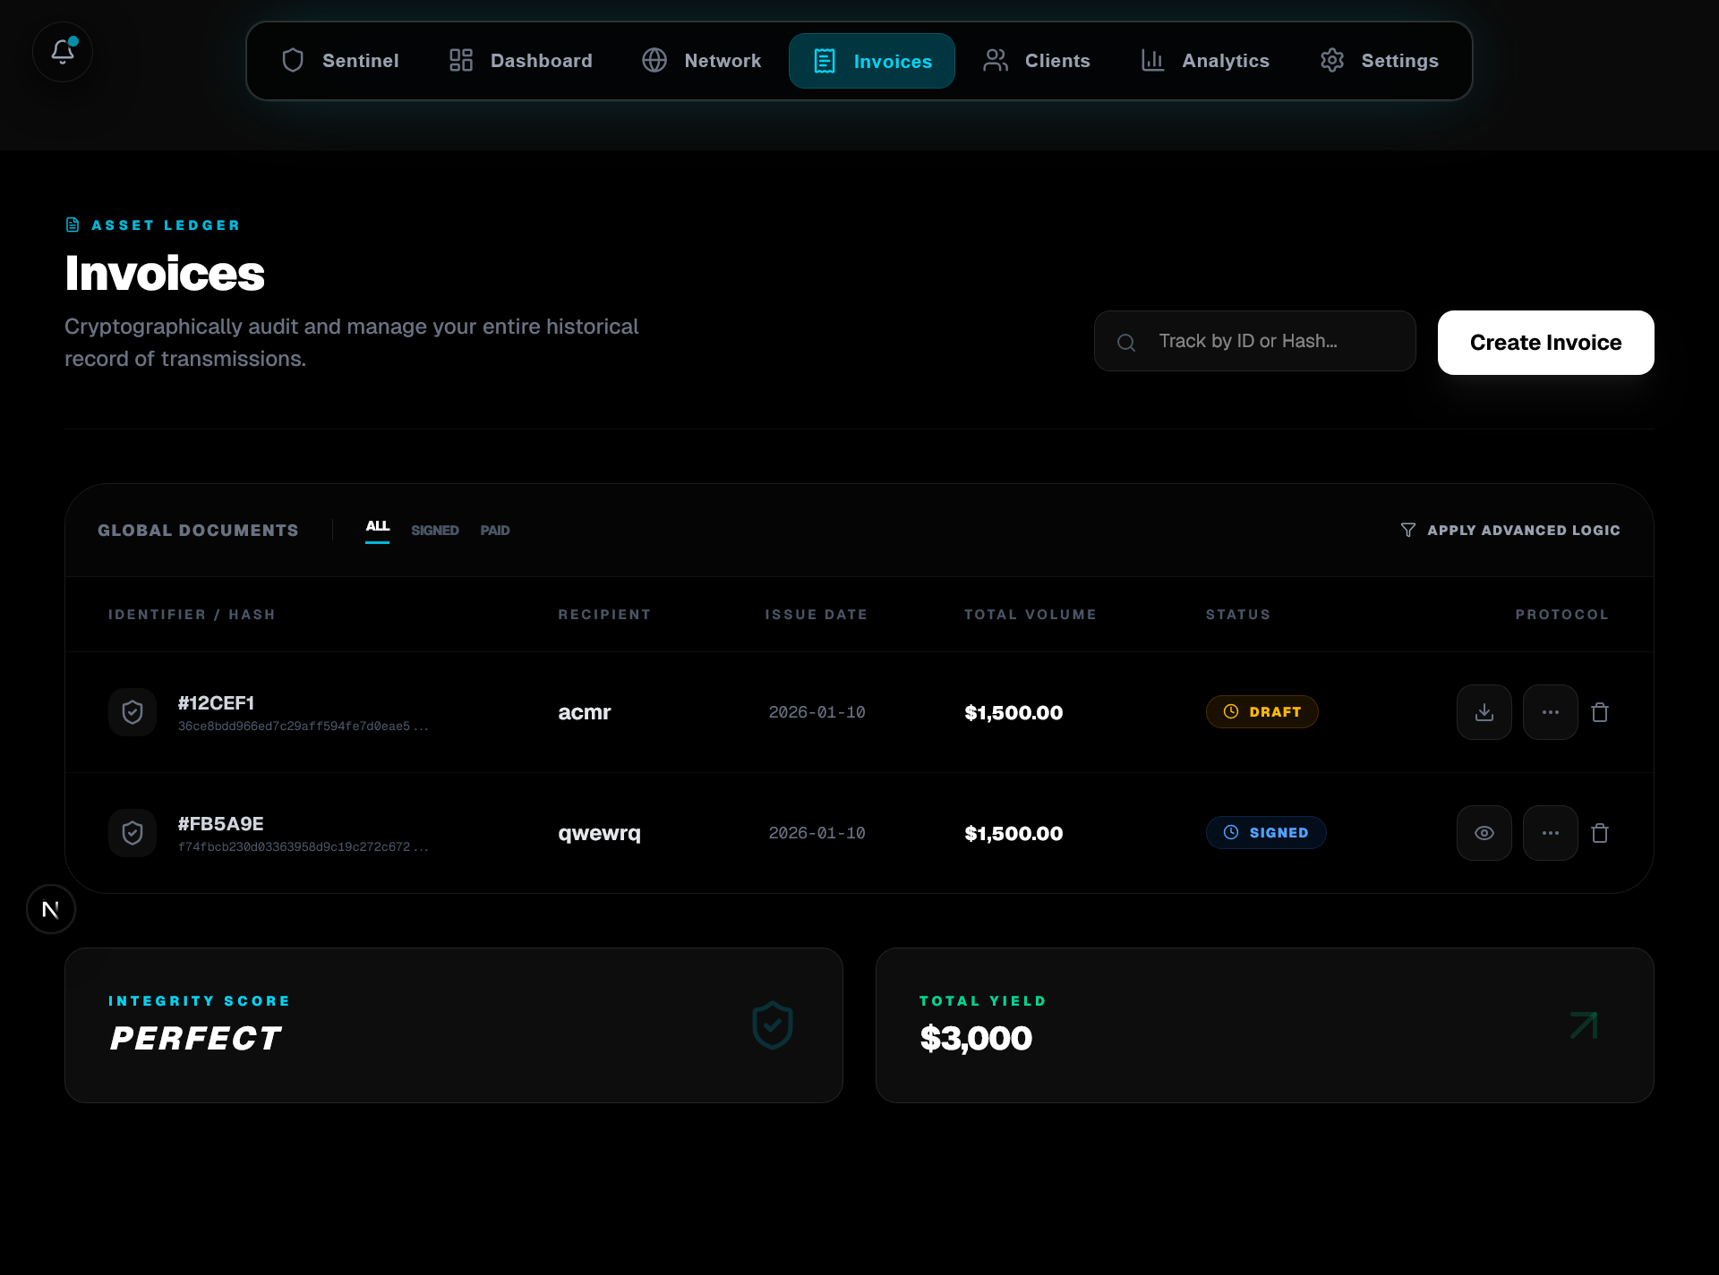Delete invoice #12CEF1 with trash icon
Screen dimensions: 1719x1275
pos(1600,712)
